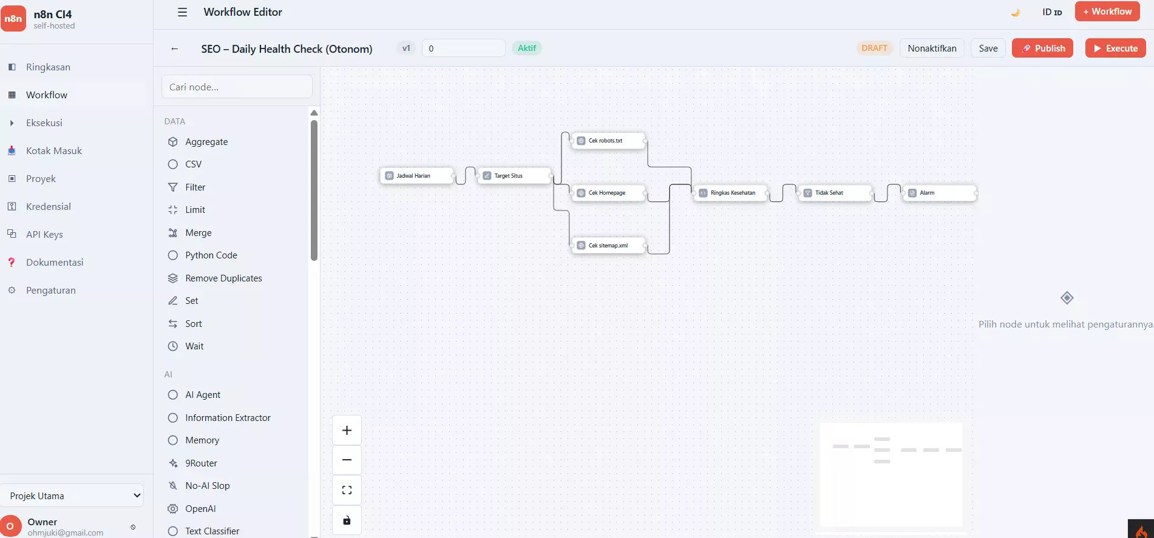
Task: Select Cek sitemap.xml node on canvas
Action: point(608,245)
